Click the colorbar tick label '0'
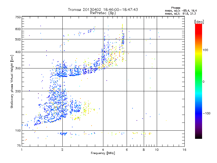217x163 pixels. point(203,82)
